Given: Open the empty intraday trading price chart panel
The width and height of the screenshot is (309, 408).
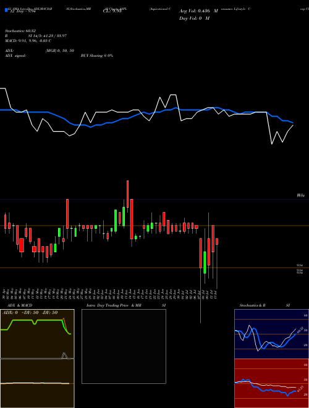Looking at the screenshot, I should tap(124, 346).
